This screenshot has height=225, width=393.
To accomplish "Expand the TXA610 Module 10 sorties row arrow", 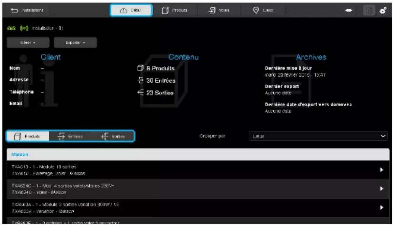I will point(381,170).
